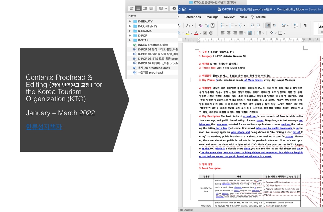Viewport: 323px width, 212px height.
Task: Open the line spacing dropdown
Action: (x=260, y=33)
